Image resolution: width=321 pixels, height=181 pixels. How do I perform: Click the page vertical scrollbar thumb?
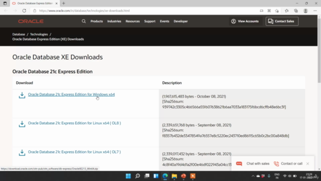click(x=319, y=50)
